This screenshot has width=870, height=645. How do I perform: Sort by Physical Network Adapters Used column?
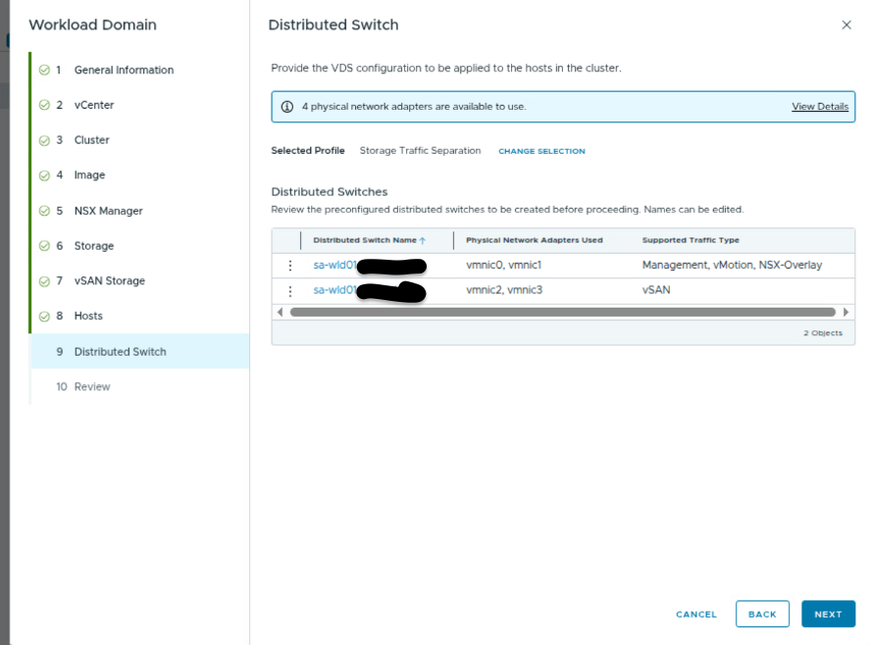point(535,240)
